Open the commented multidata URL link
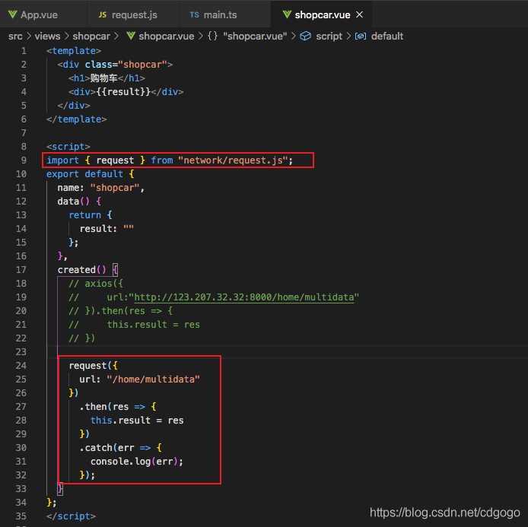The width and height of the screenshot is (528, 527). click(x=244, y=297)
